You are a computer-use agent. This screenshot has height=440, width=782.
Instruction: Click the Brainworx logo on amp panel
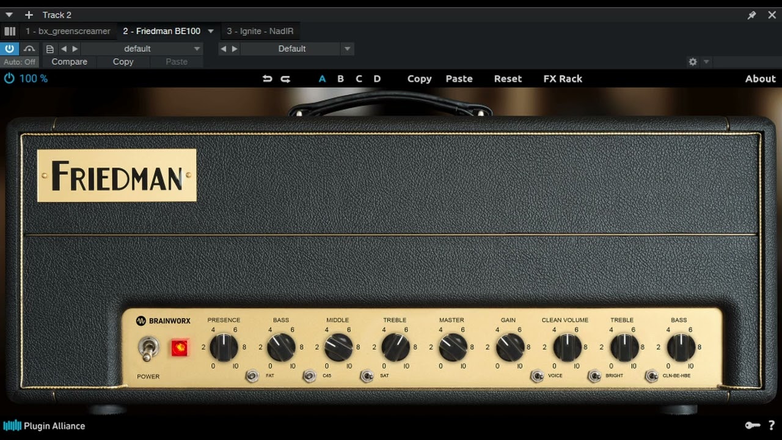click(x=164, y=320)
